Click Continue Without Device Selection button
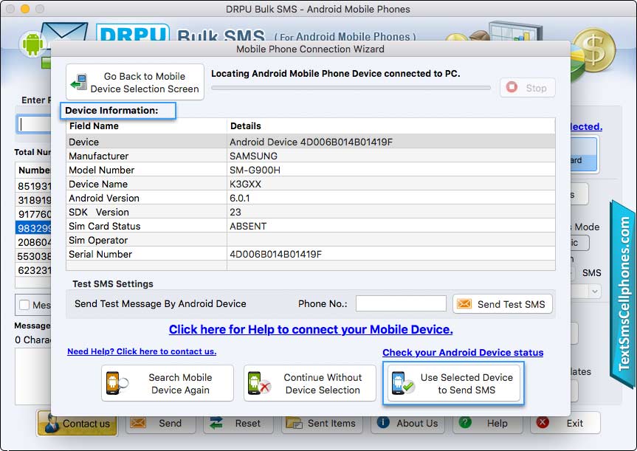637x451 pixels. 309,383
